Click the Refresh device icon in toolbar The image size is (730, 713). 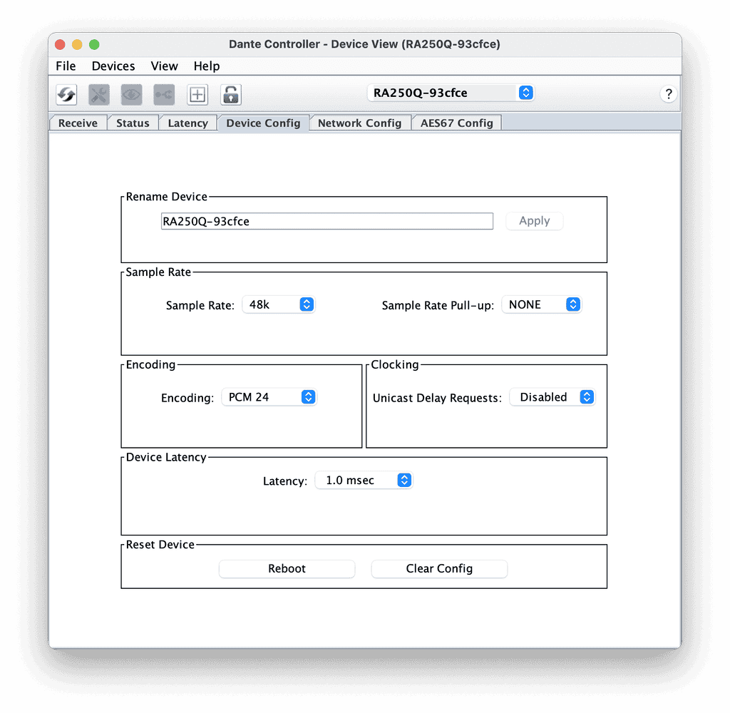click(66, 94)
